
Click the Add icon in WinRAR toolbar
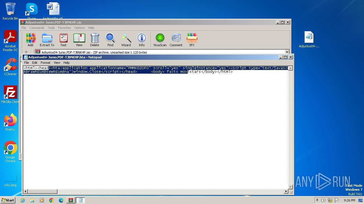(30, 40)
